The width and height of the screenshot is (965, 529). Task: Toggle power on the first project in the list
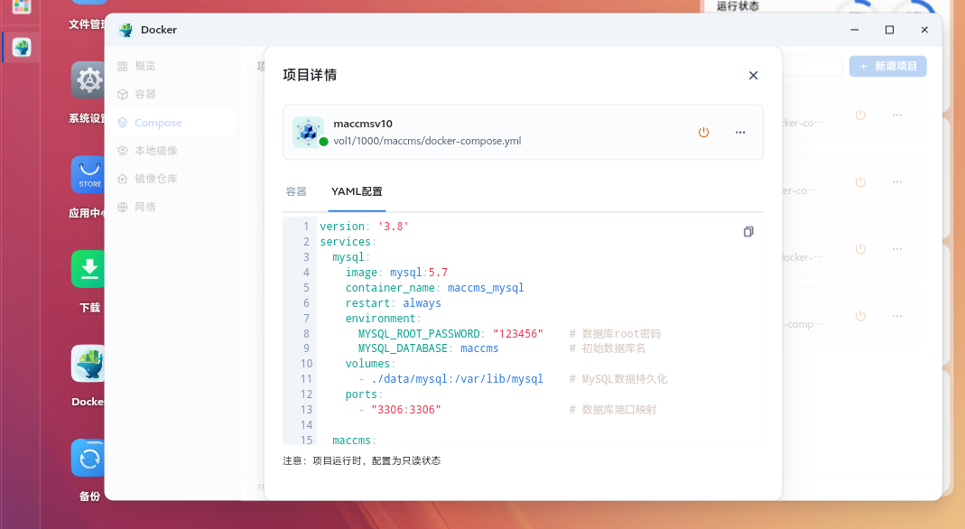(x=860, y=115)
